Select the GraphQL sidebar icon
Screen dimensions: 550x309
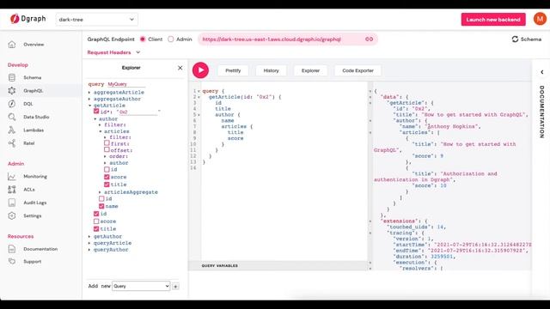(12, 91)
